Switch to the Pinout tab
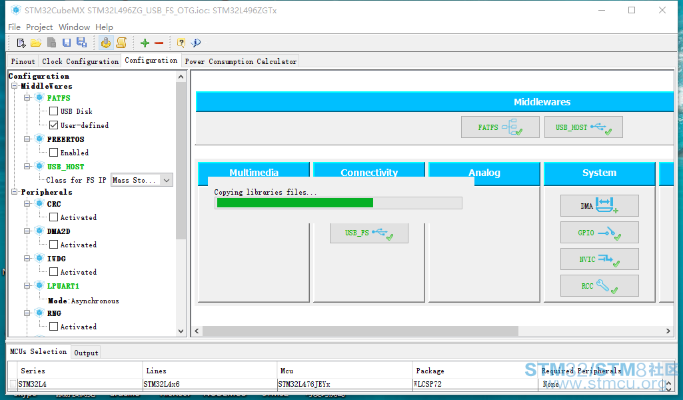 (23, 61)
